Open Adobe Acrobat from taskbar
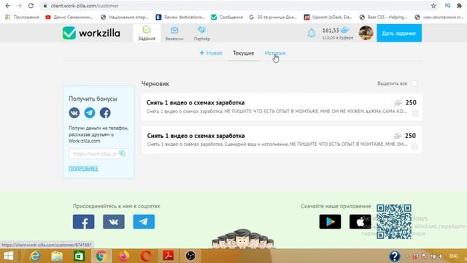 click(x=169, y=256)
